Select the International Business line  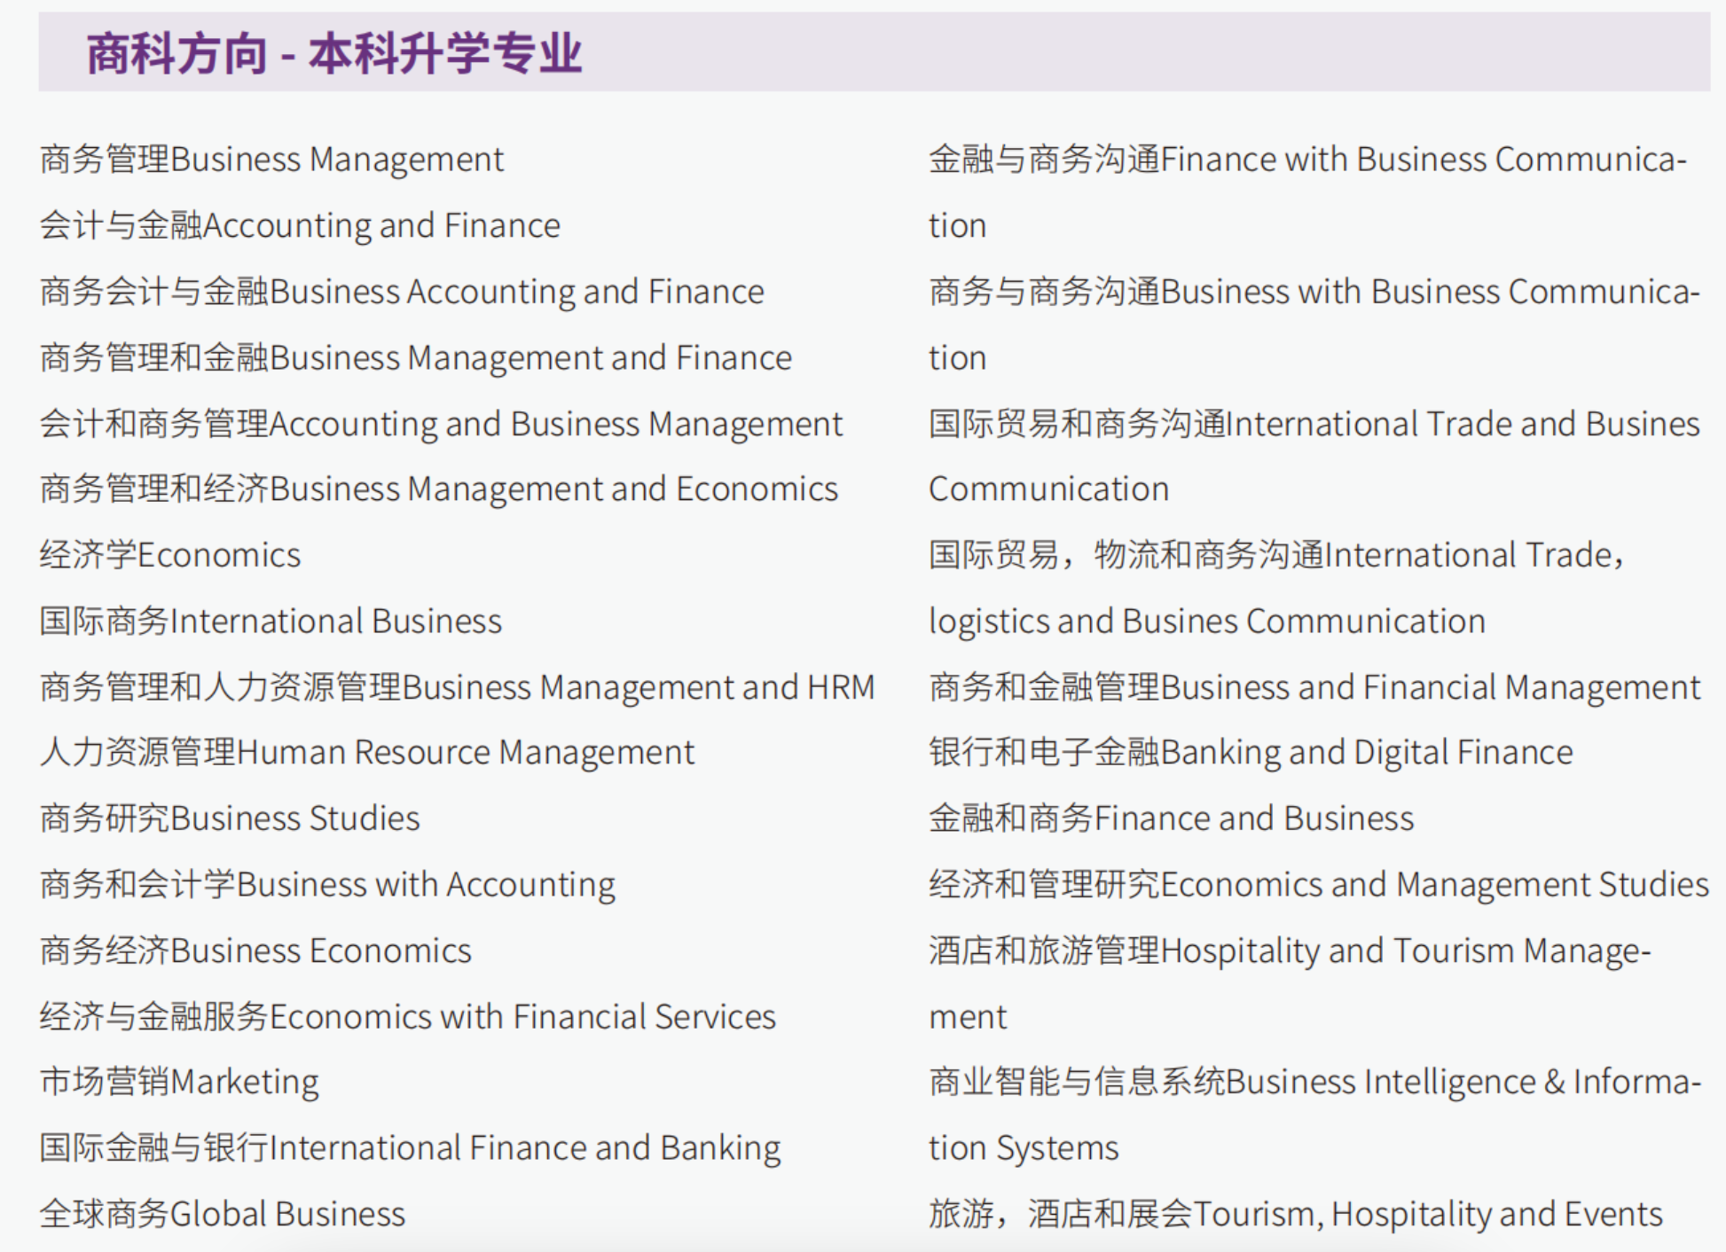pos(271,621)
